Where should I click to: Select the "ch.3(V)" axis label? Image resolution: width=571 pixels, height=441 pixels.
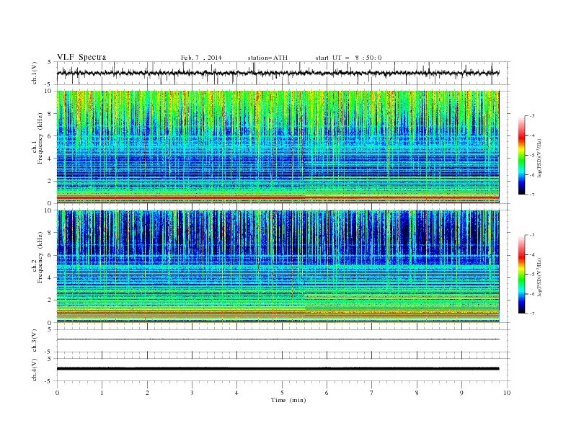[x=35, y=341]
